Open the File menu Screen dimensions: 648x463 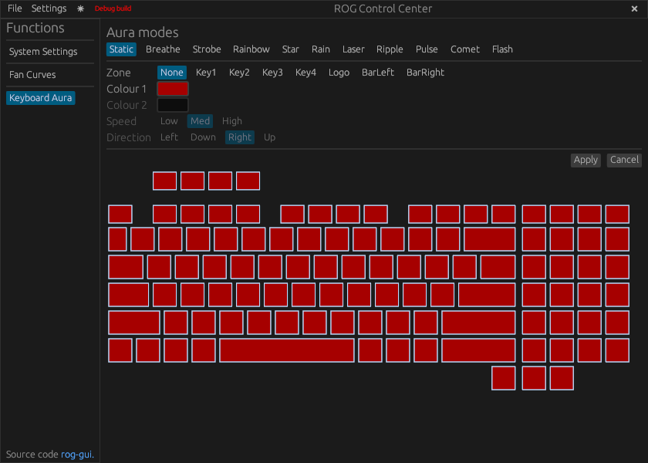15,8
